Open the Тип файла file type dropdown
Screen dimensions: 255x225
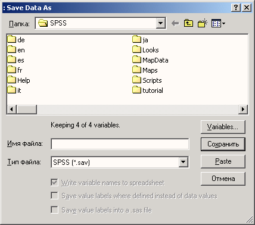[x=183, y=162]
